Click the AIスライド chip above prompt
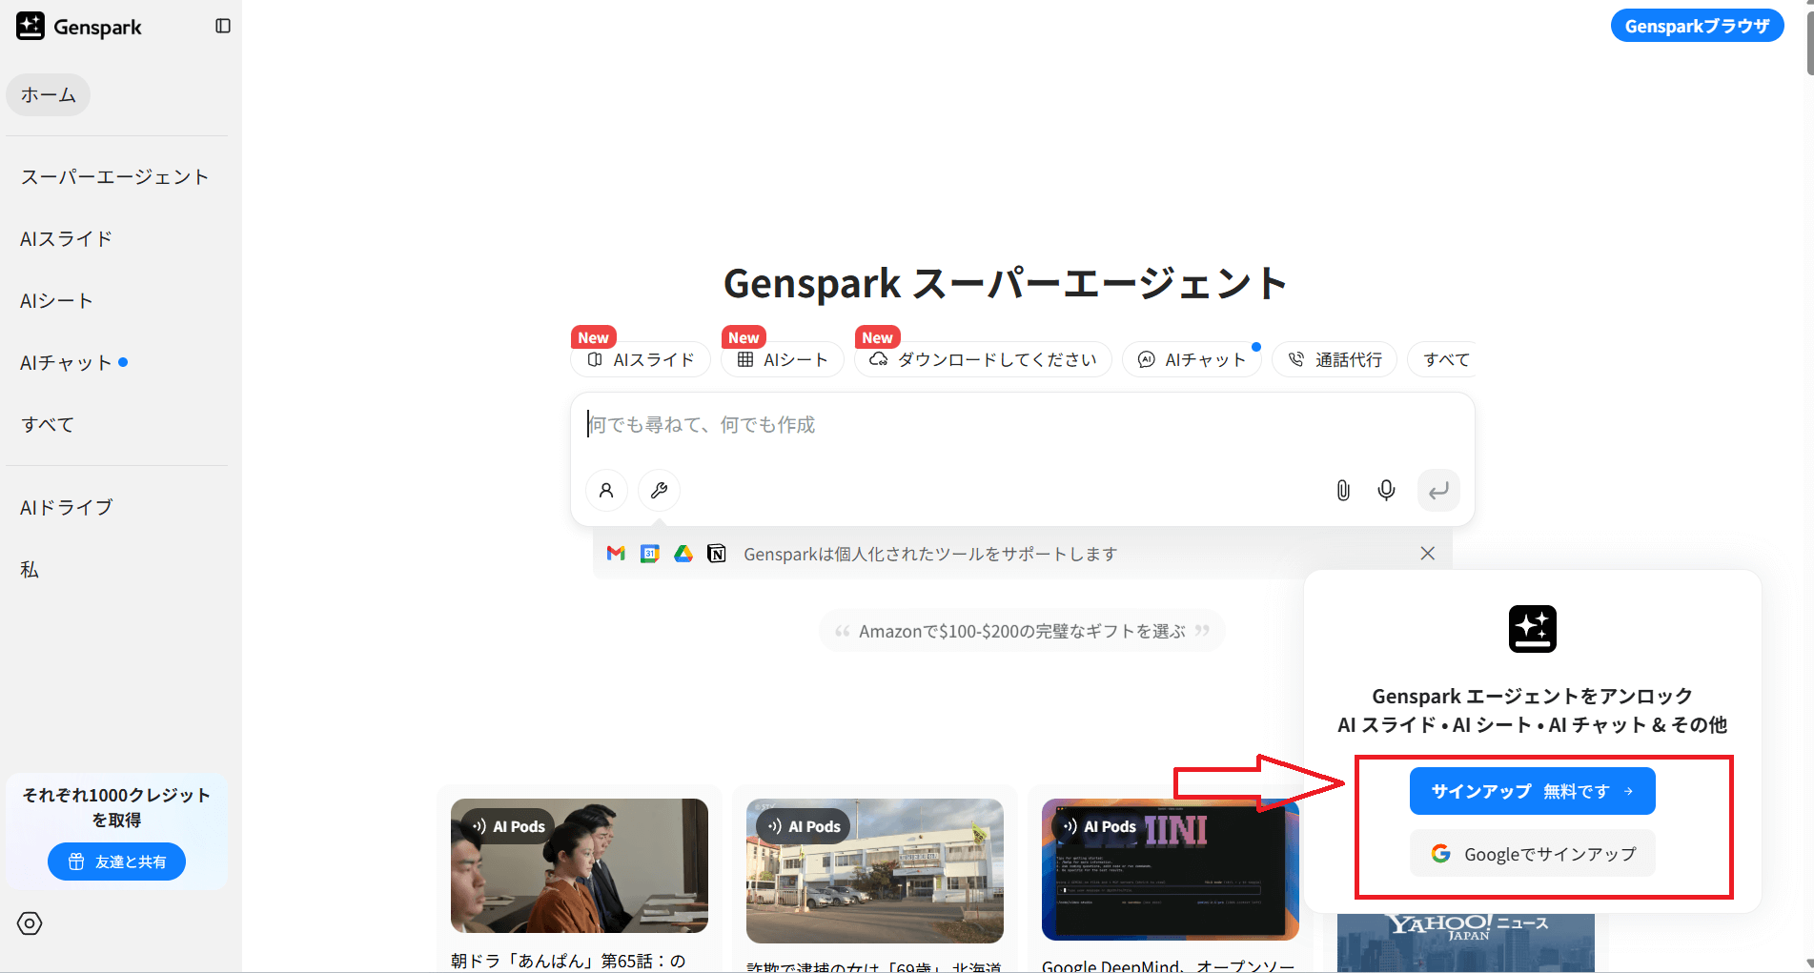The width and height of the screenshot is (1814, 973). 641,359
